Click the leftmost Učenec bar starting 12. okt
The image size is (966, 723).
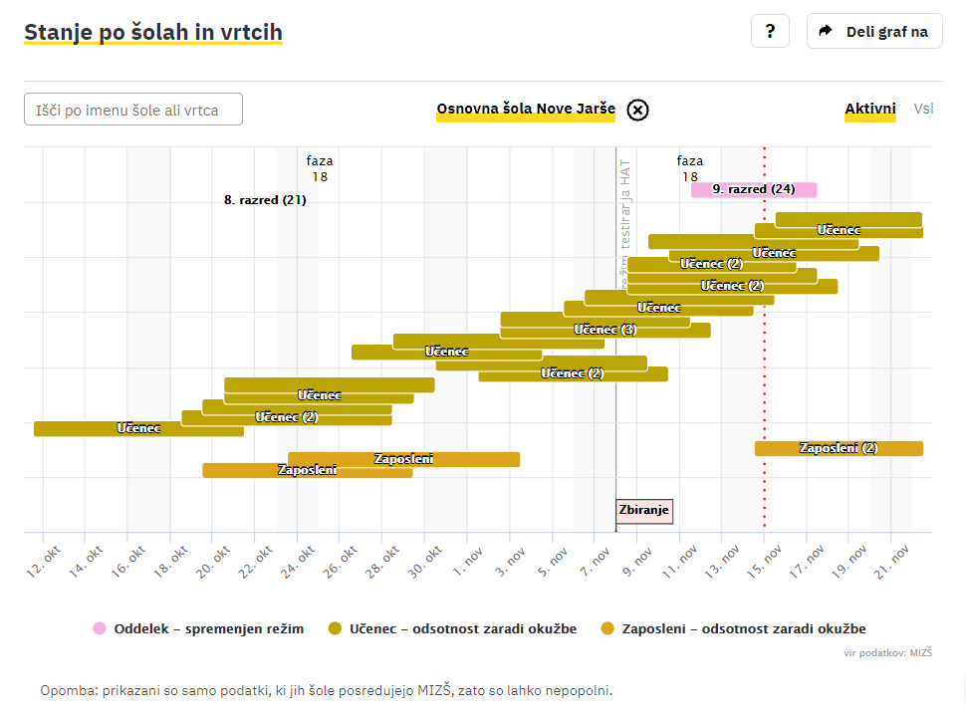coord(138,429)
